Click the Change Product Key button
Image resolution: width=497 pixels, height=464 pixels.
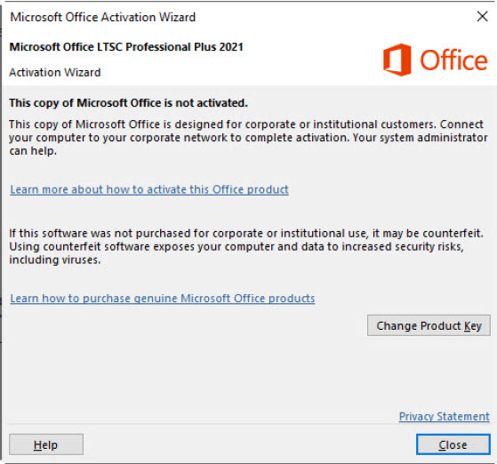(429, 325)
